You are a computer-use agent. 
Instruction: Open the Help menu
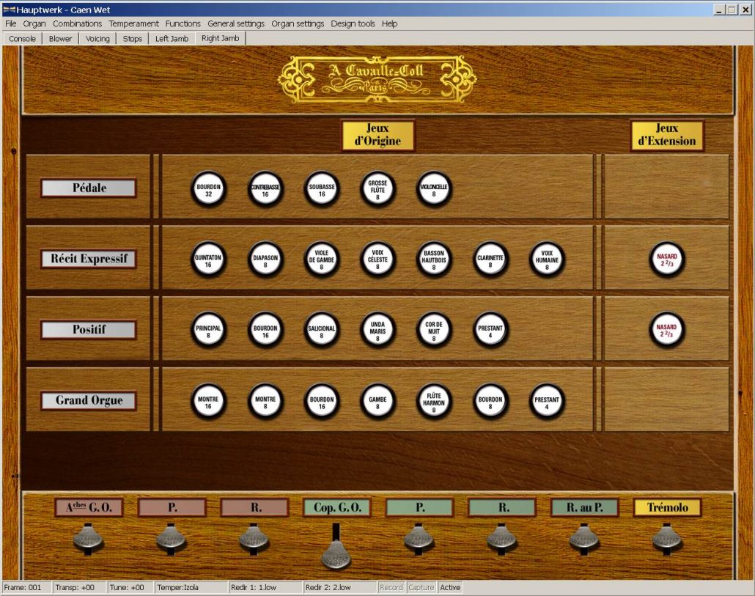coord(389,23)
